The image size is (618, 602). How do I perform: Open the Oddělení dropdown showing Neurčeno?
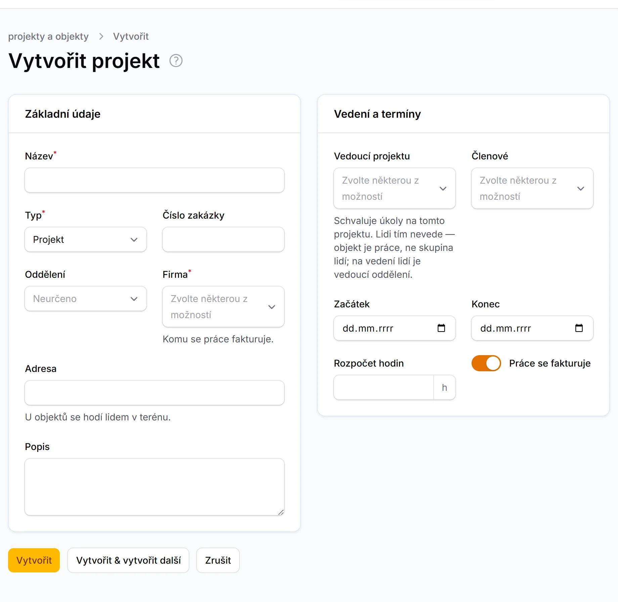tap(86, 299)
